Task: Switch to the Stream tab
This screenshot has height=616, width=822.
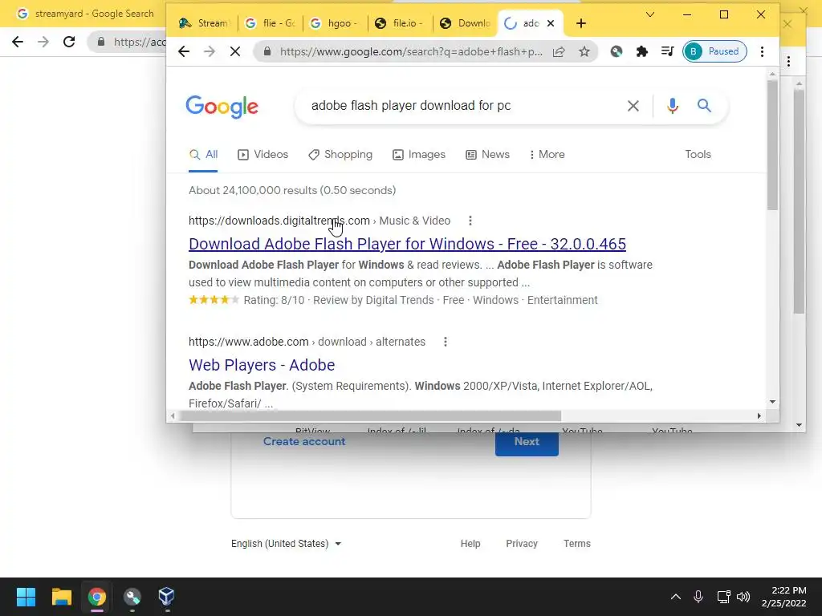Action: pos(203,23)
